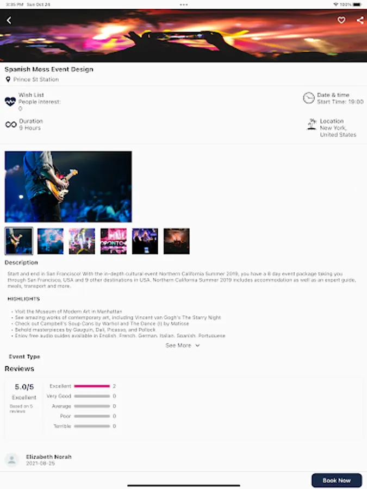Click the infinity Duration icon
Viewport: 367px width, 489px height.
[x=11, y=124]
